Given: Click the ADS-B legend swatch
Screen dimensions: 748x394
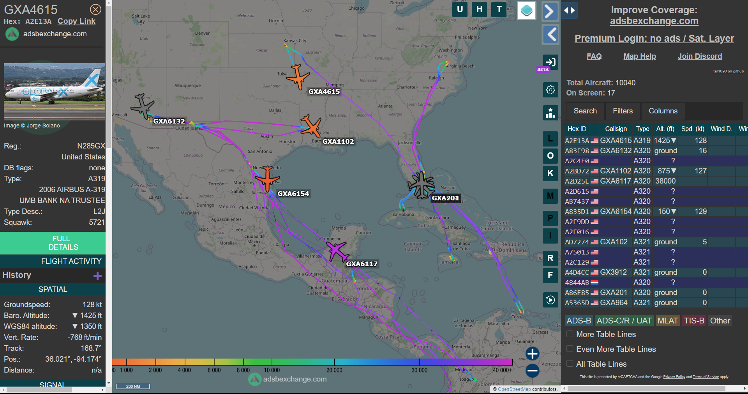Looking at the screenshot, I should click(x=579, y=321).
